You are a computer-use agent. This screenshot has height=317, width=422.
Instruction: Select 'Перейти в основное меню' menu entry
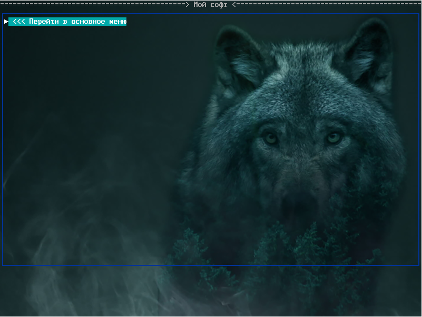tap(67, 22)
